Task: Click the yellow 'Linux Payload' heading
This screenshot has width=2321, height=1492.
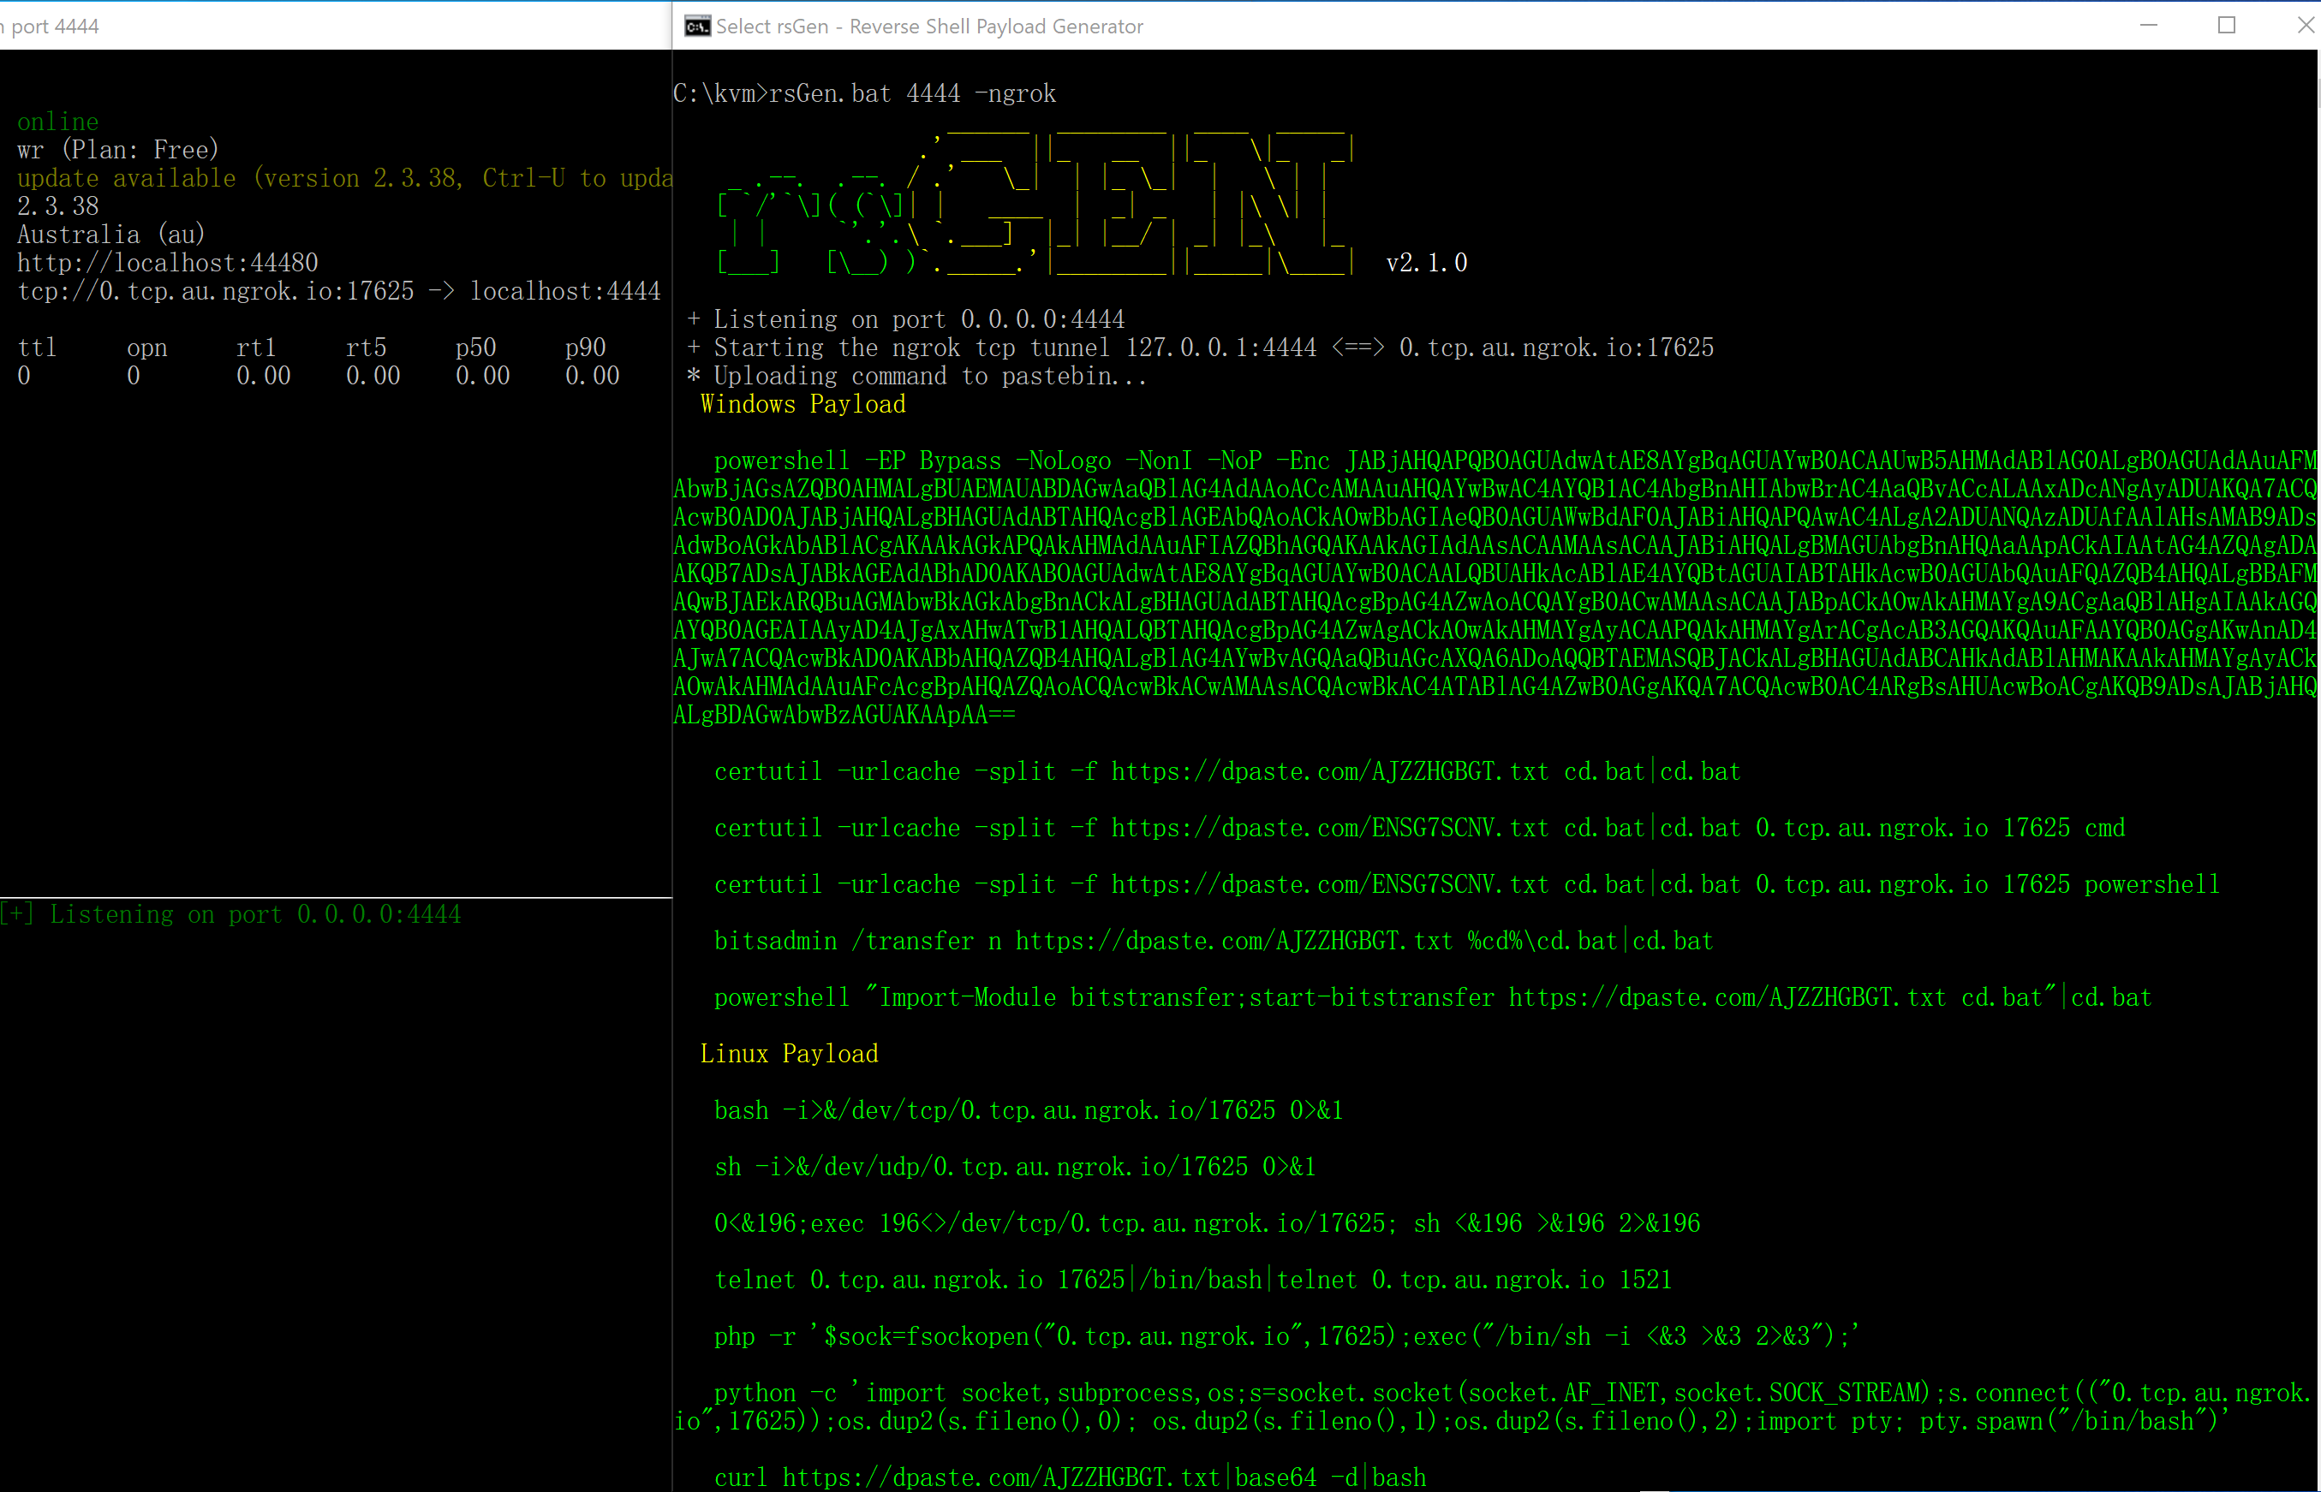Action: pyautogui.click(x=789, y=1053)
